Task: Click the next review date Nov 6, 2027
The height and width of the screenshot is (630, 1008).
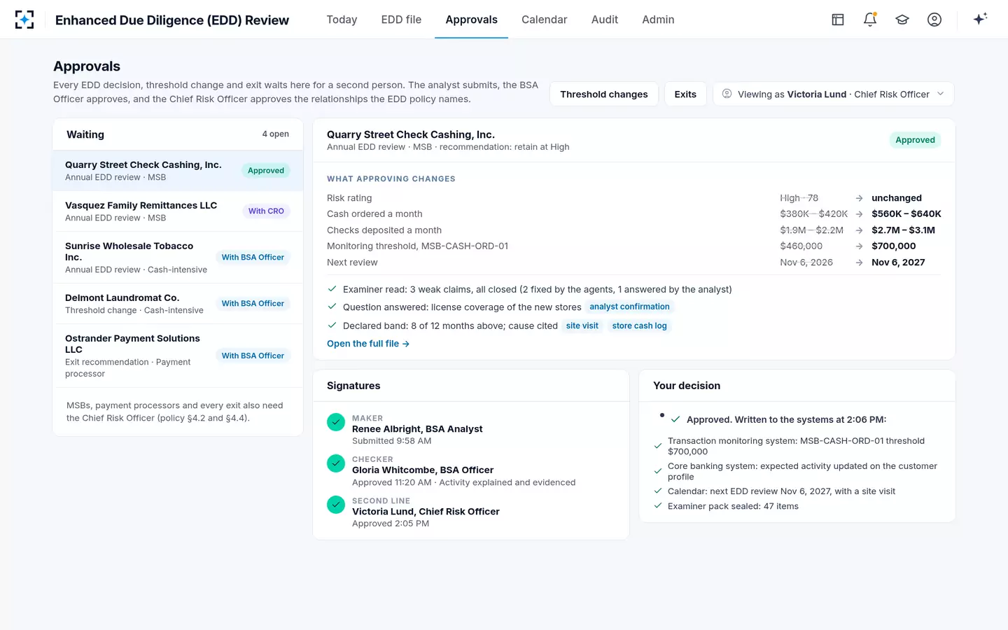Action: 898,262
